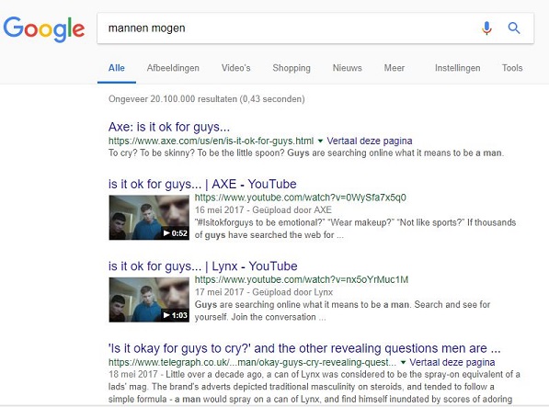Viewport: 549px width, 407px height.
Task: Expand arrow next to telegraph.co.uk URL
Action: 403,362
